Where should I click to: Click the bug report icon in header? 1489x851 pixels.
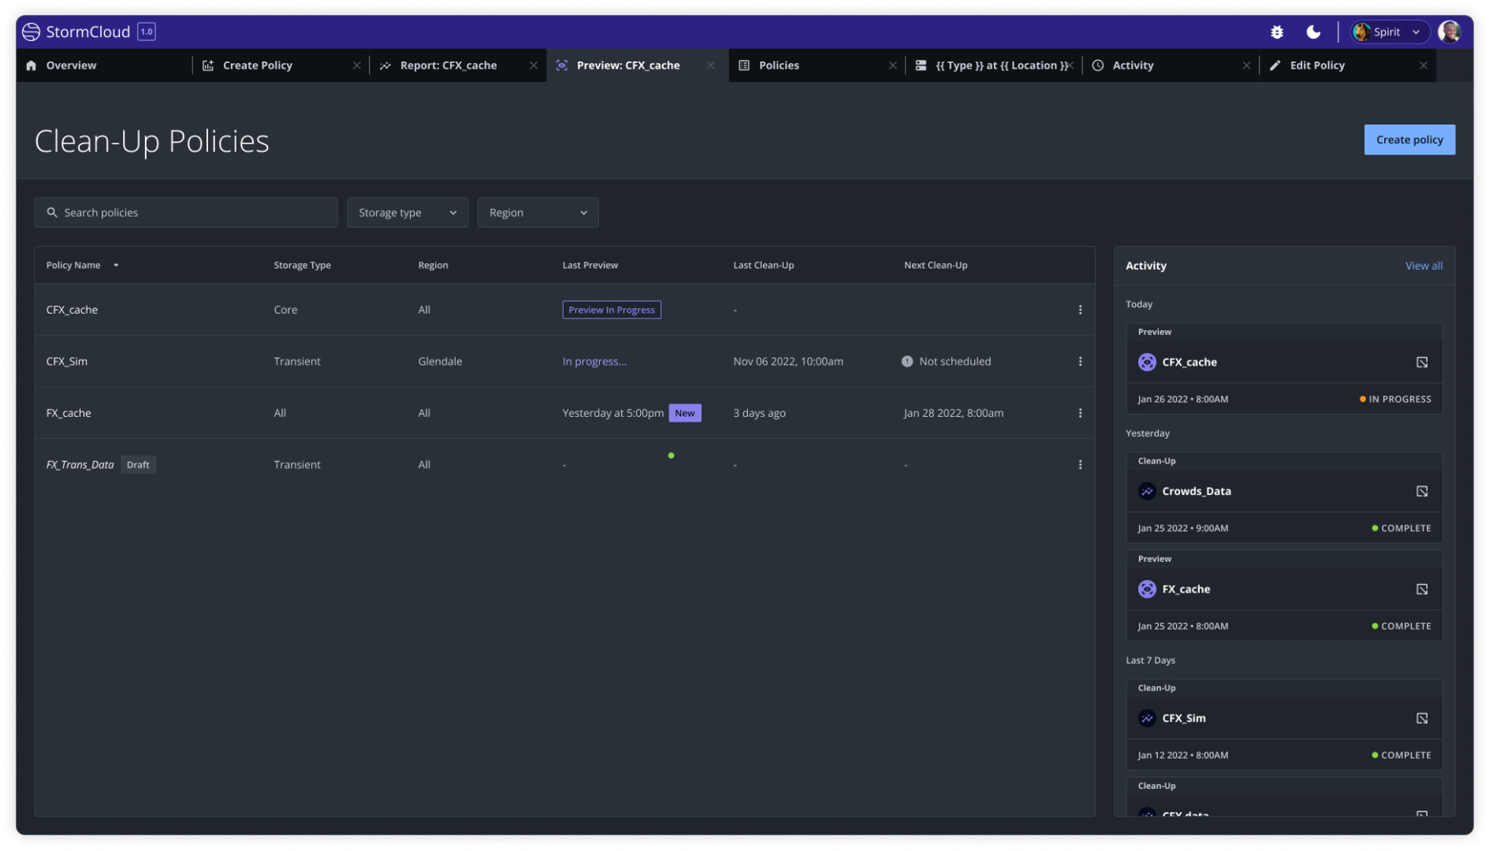pyautogui.click(x=1276, y=32)
